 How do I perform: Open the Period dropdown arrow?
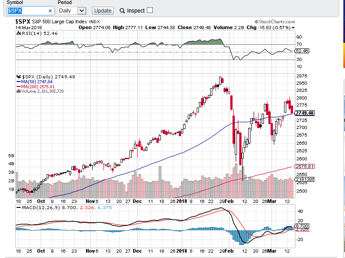[82, 11]
